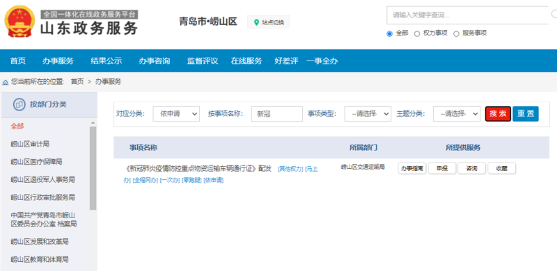
Task: Click the [一次办] tag
Action: [x=170, y=180]
